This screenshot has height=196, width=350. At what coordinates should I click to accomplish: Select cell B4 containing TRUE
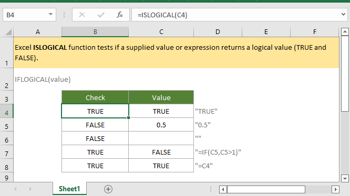tap(95, 111)
